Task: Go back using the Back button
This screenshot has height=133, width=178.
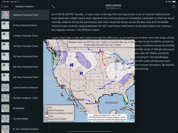Action: [x=5, y=6]
